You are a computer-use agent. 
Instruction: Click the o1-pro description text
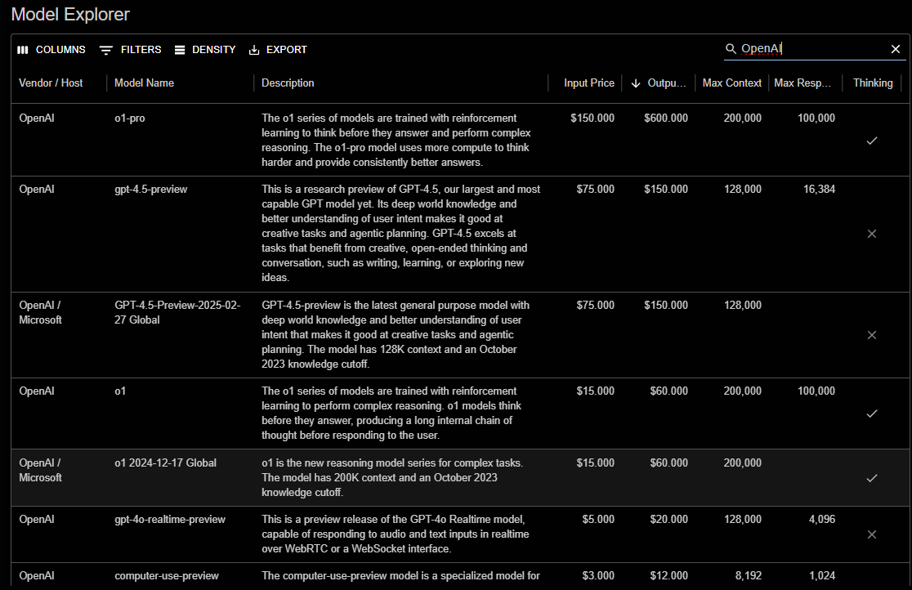[x=396, y=141]
